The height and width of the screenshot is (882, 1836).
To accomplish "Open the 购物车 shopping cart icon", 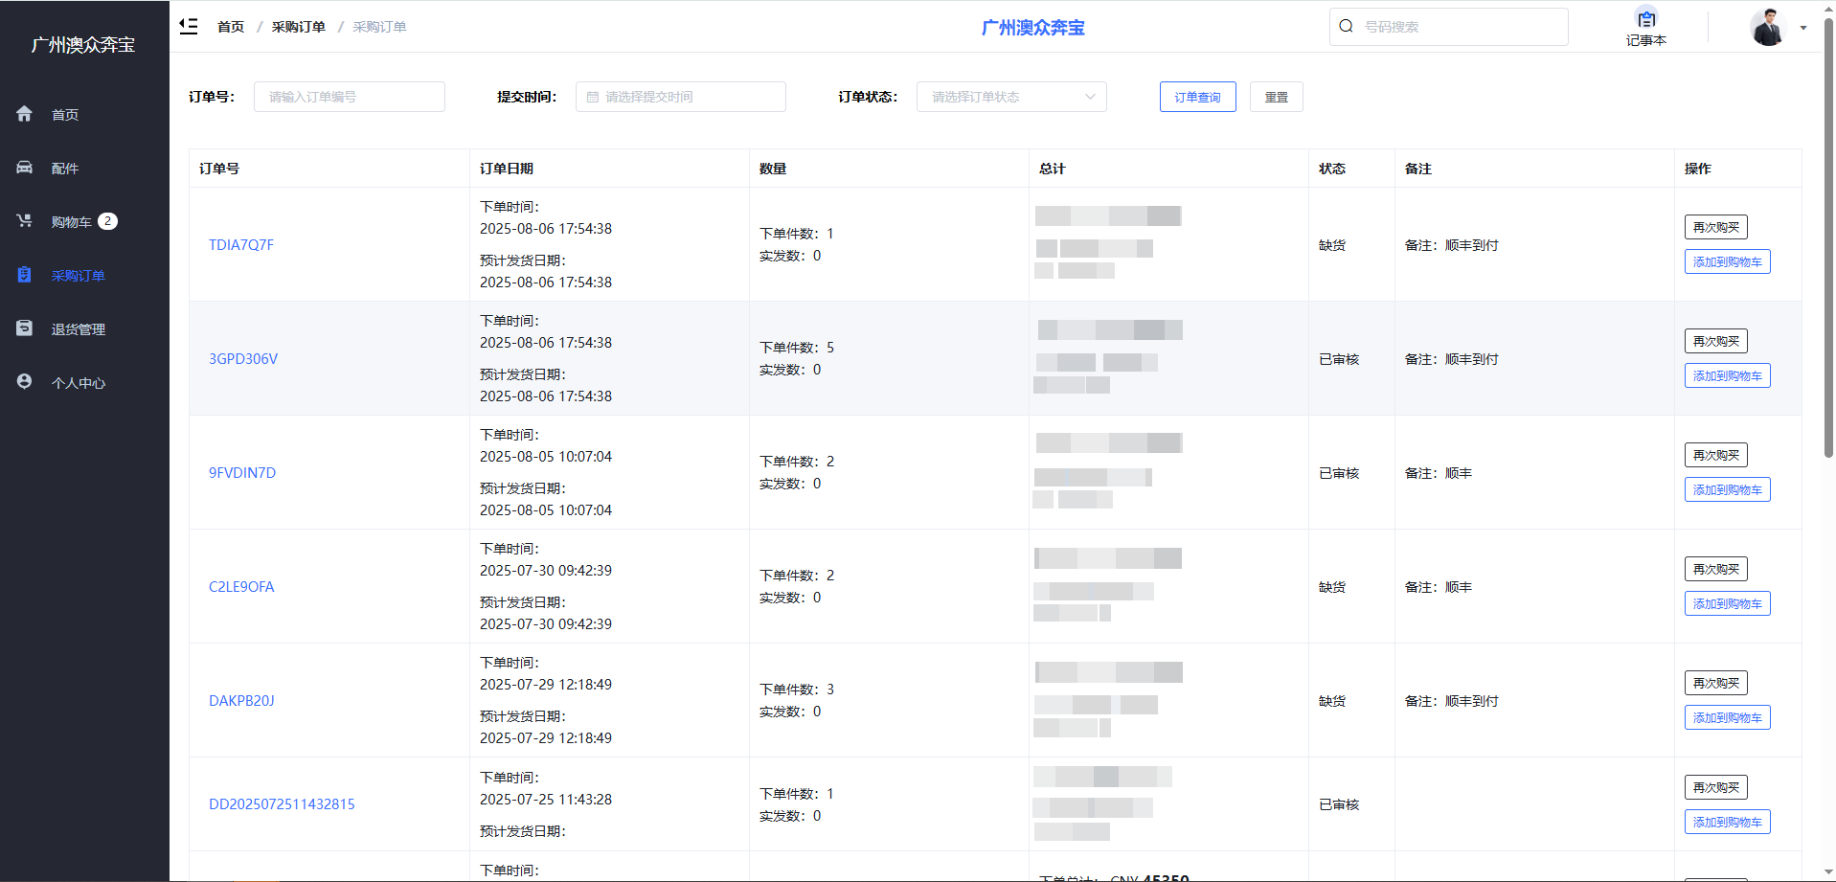I will pos(24,220).
